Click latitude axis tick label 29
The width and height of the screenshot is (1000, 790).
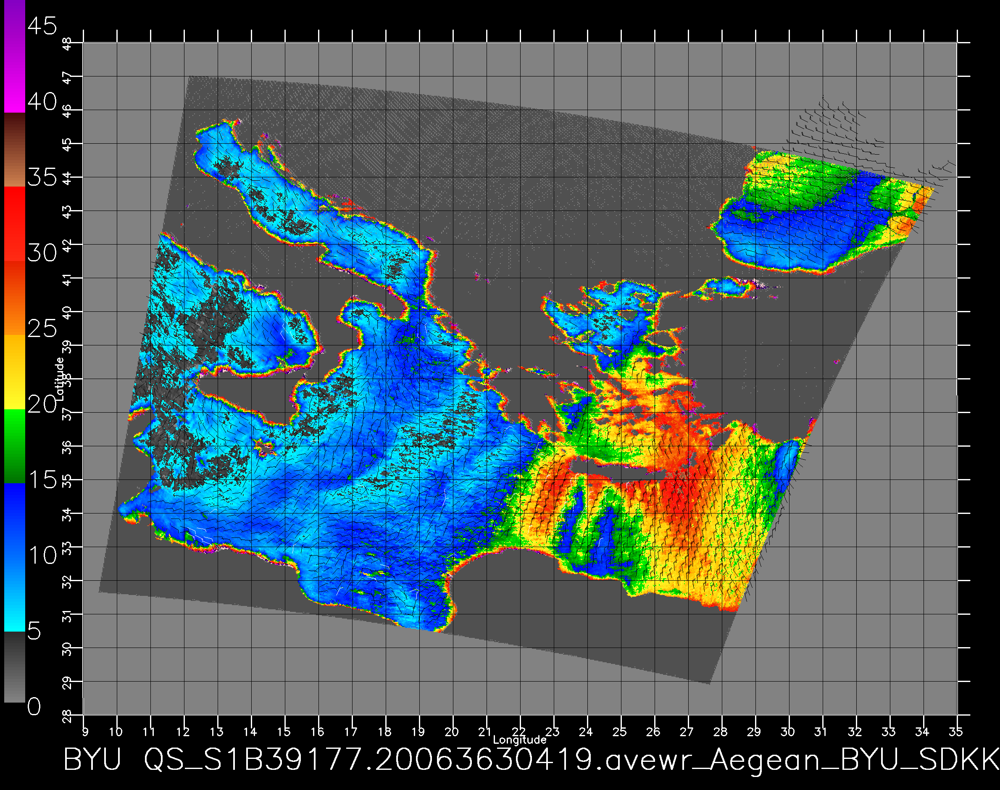(68, 683)
